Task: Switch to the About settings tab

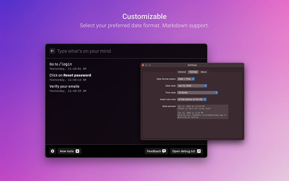Action: (204, 72)
